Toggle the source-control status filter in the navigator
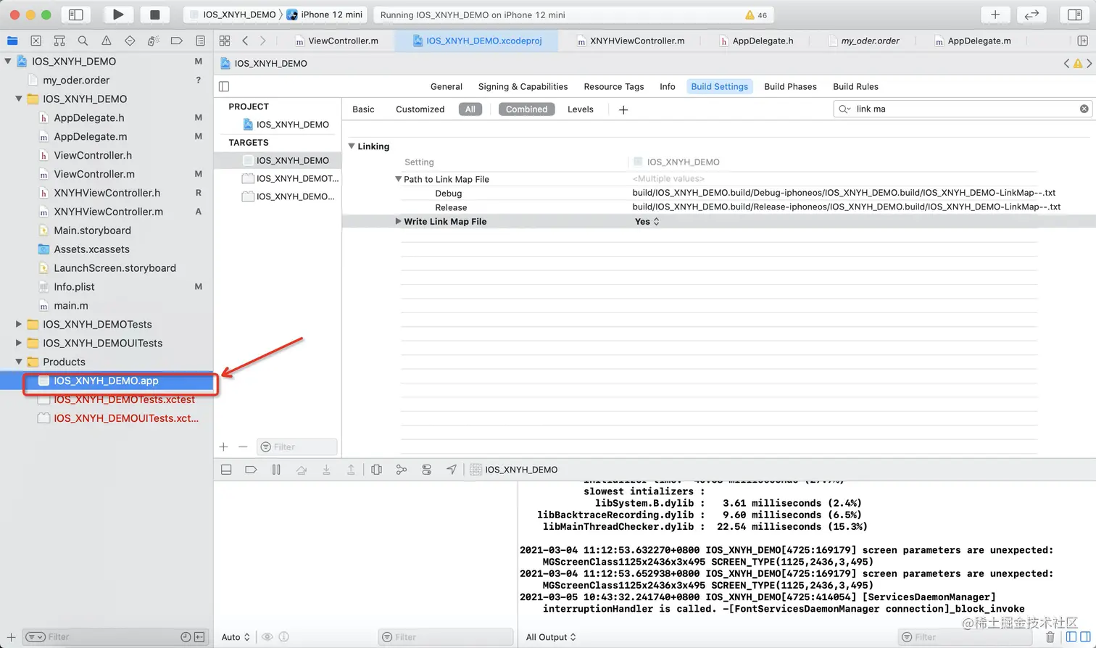Viewport: 1096px width, 648px height. tap(199, 637)
